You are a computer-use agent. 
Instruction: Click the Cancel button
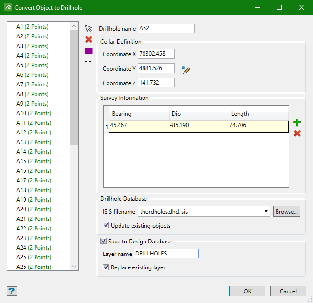tap(288, 291)
